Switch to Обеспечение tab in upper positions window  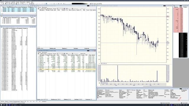coord(44,7)
